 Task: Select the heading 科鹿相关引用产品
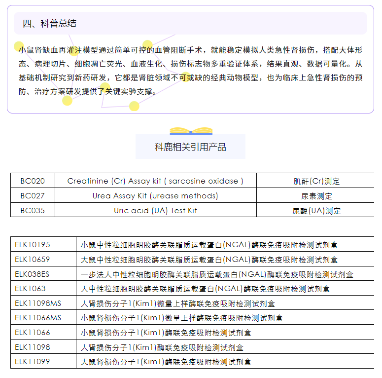click(190, 147)
